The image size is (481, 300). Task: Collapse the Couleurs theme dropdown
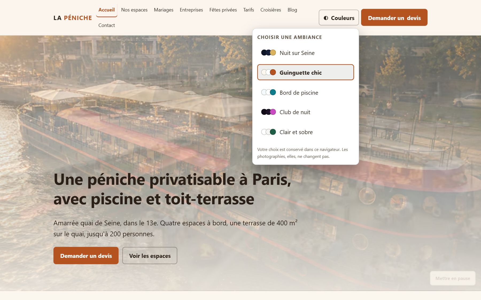(x=339, y=18)
